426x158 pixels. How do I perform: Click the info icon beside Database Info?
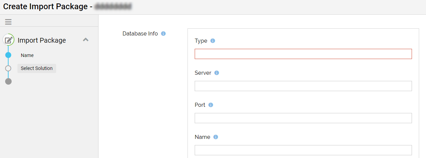point(163,34)
